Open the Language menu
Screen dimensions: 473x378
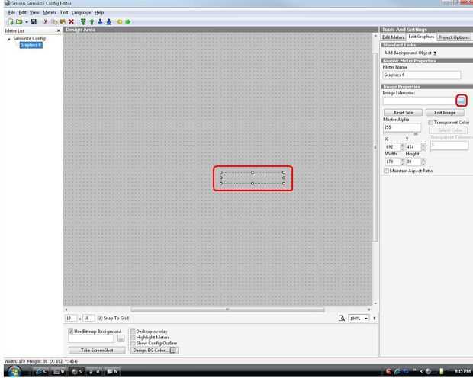(x=81, y=12)
